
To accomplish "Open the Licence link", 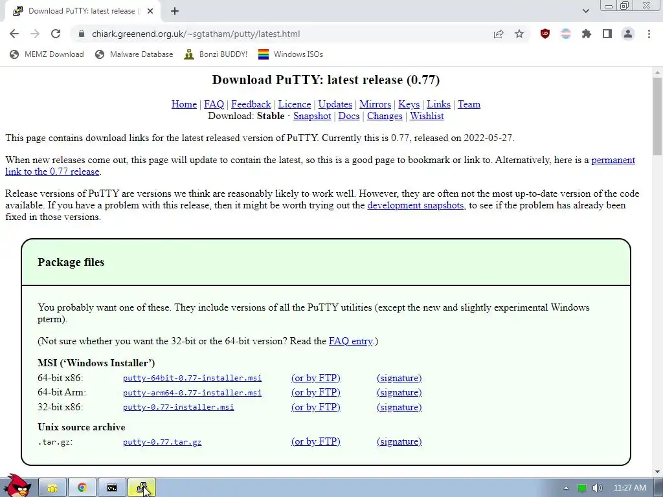I will 295,104.
